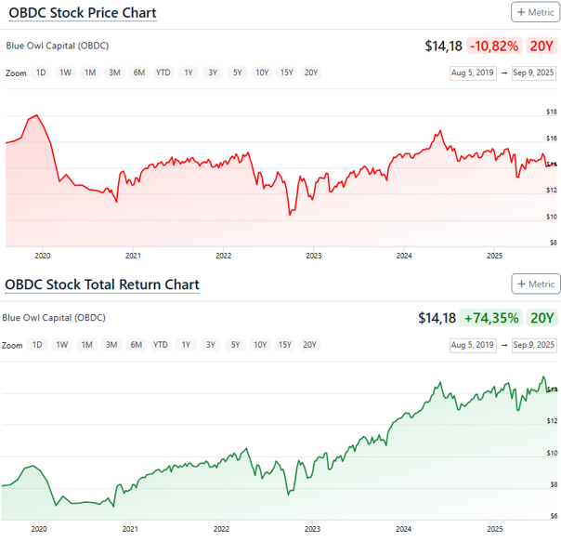Choose 10Y zoom on total return chart
This screenshot has height=542, width=561.
tap(259, 345)
